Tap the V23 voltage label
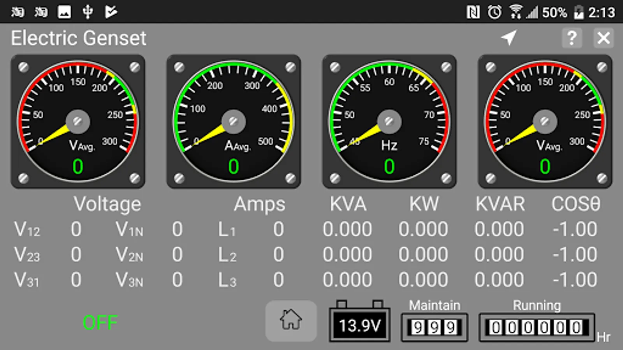 [x=27, y=255]
